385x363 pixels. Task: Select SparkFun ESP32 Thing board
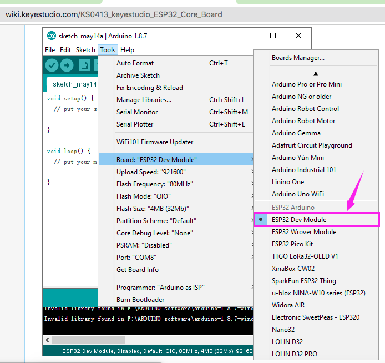pyautogui.click(x=317, y=281)
